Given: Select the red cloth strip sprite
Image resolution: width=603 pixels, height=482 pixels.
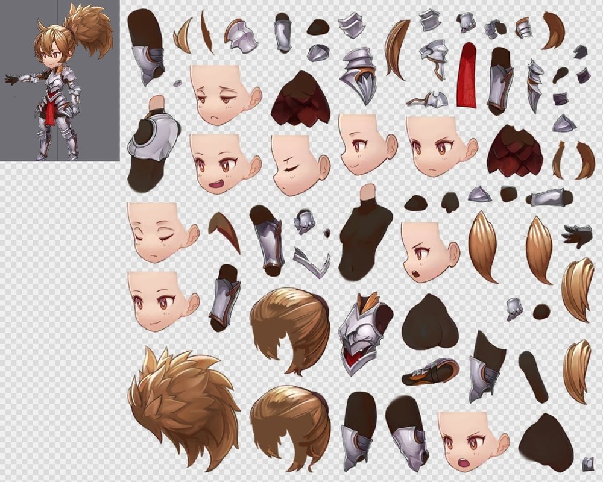Looking at the screenshot, I should pos(467,75).
